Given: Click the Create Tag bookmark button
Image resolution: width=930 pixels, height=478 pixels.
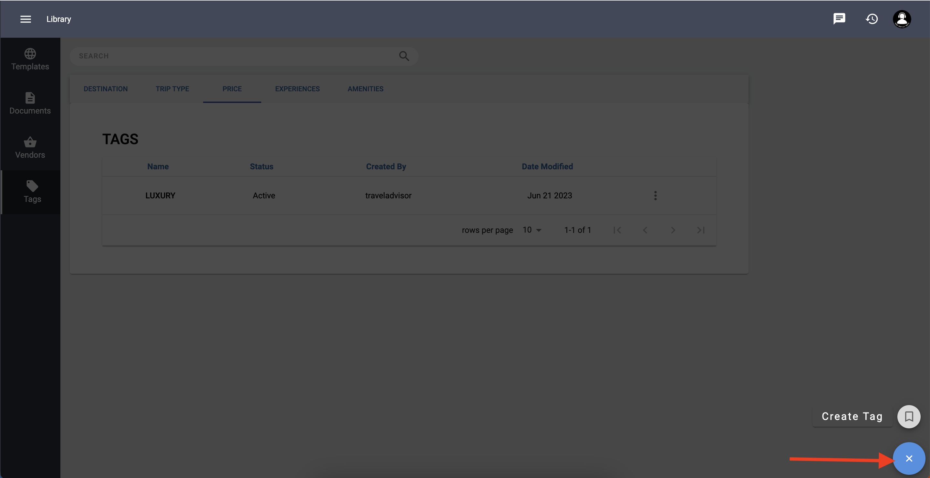Looking at the screenshot, I should 909,416.
